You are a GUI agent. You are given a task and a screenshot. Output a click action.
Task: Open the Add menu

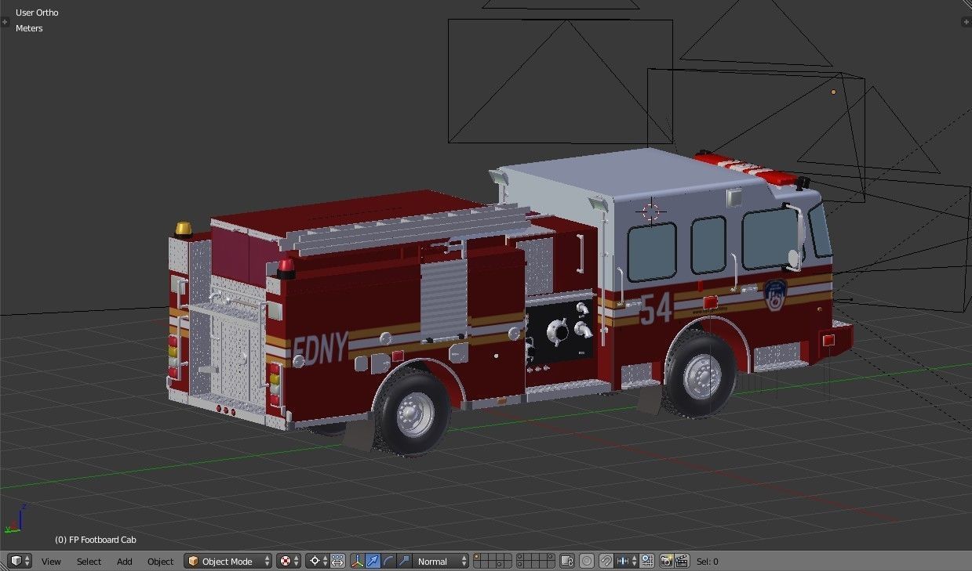(125, 562)
